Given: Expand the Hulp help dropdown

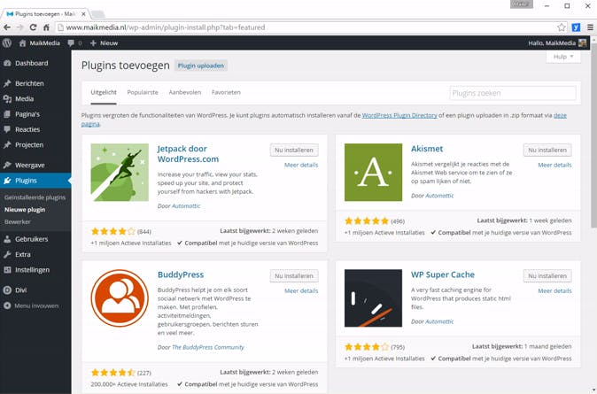Looking at the screenshot, I should pyautogui.click(x=563, y=57).
